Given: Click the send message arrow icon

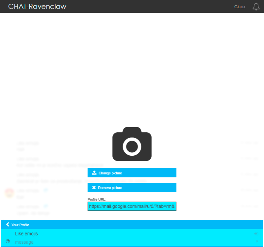Looking at the screenshot, I should (257, 241).
